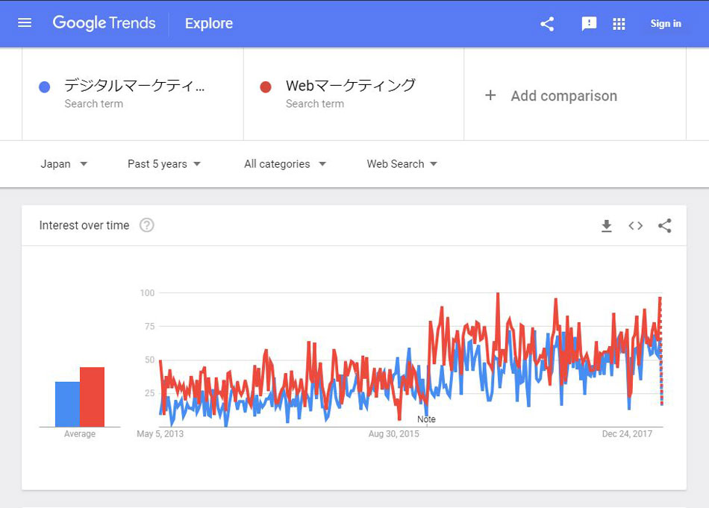Click the Add comparison text
709x508 pixels.
[563, 95]
